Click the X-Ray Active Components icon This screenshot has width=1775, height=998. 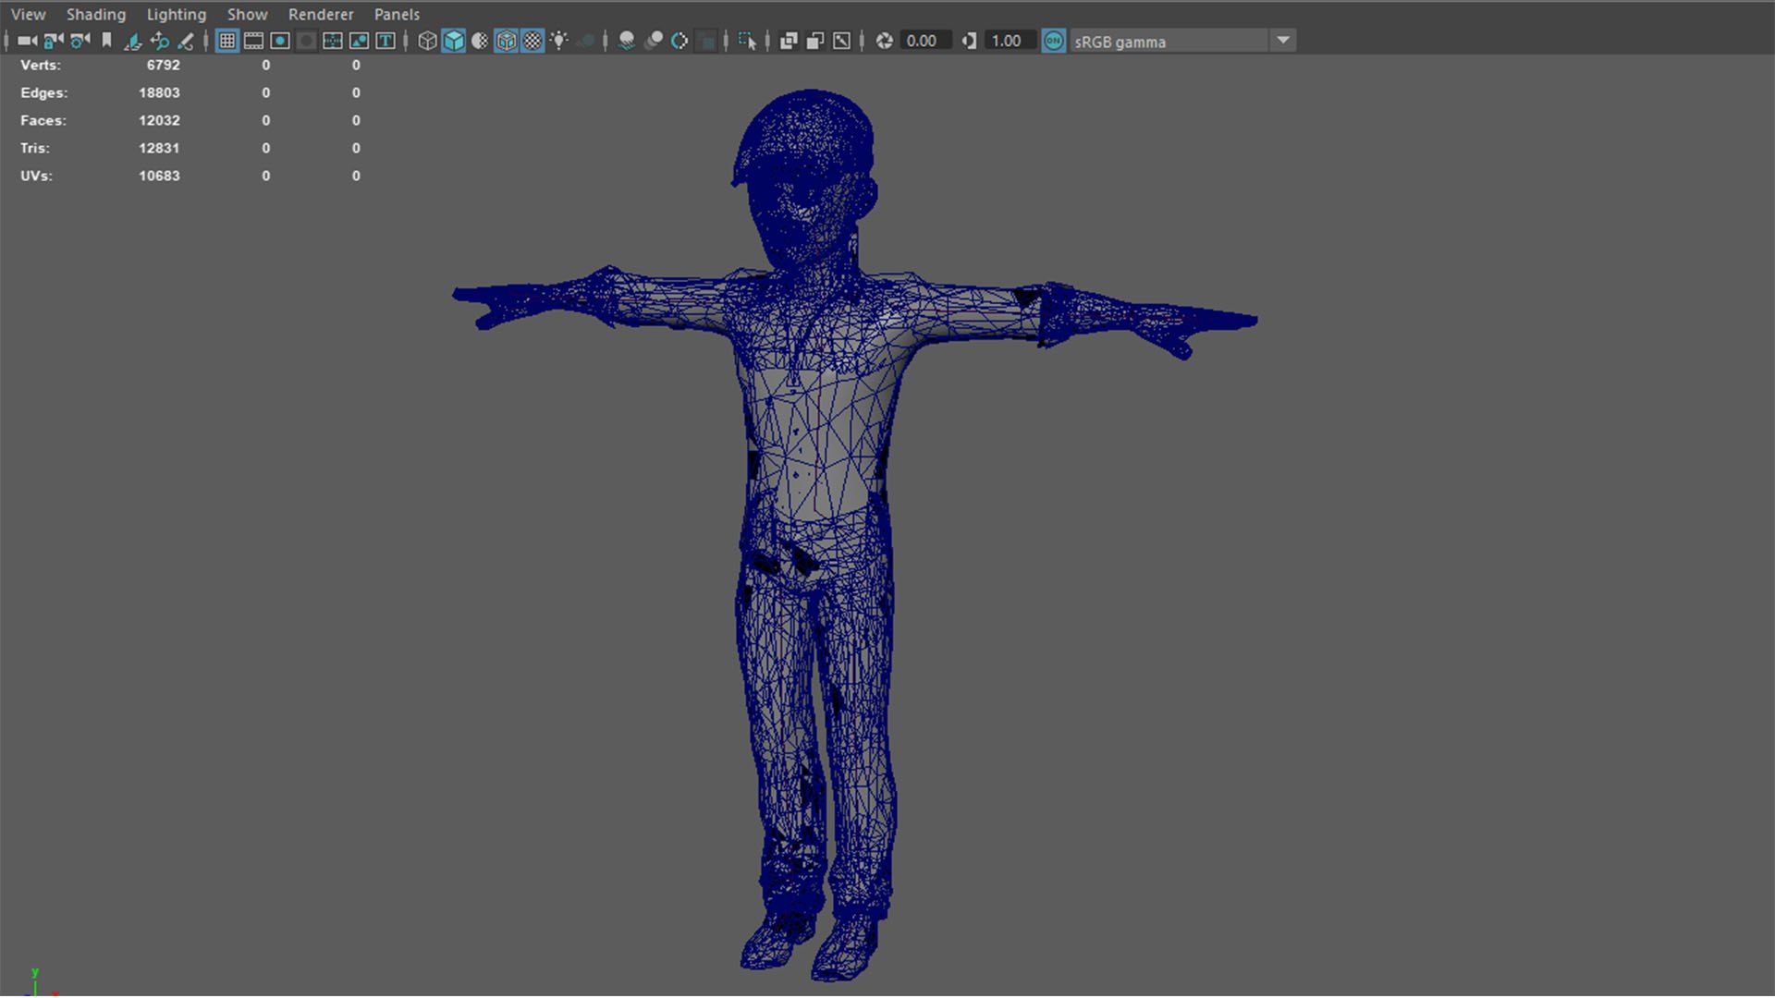pos(815,41)
